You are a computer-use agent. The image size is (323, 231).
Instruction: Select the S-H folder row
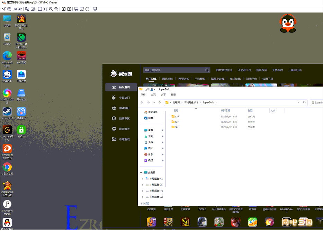pyautogui.click(x=228, y=122)
